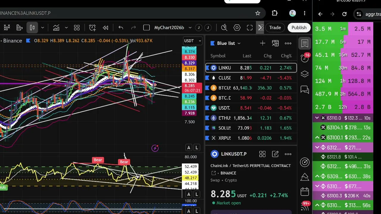Enter fullscreen mode via the corners icon

[x=250, y=28]
